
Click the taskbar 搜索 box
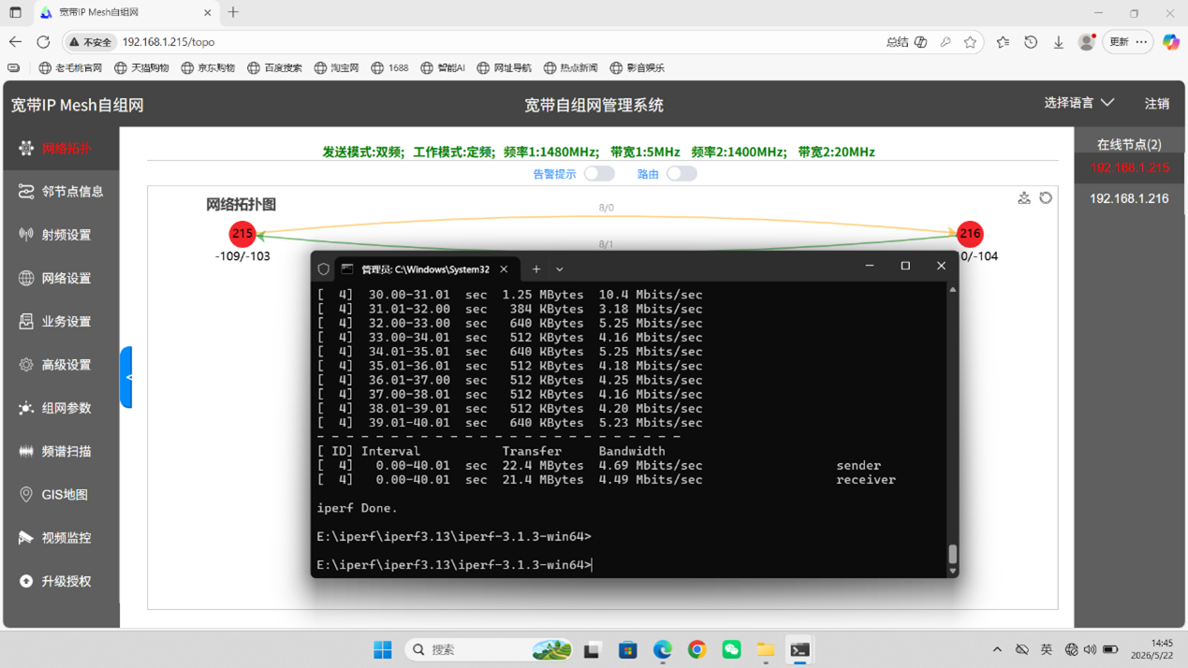(x=490, y=649)
